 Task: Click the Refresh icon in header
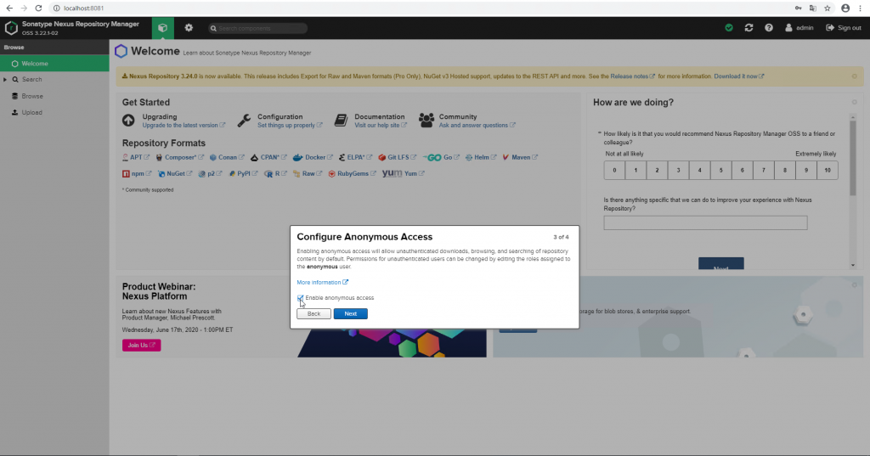(x=749, y=28)
